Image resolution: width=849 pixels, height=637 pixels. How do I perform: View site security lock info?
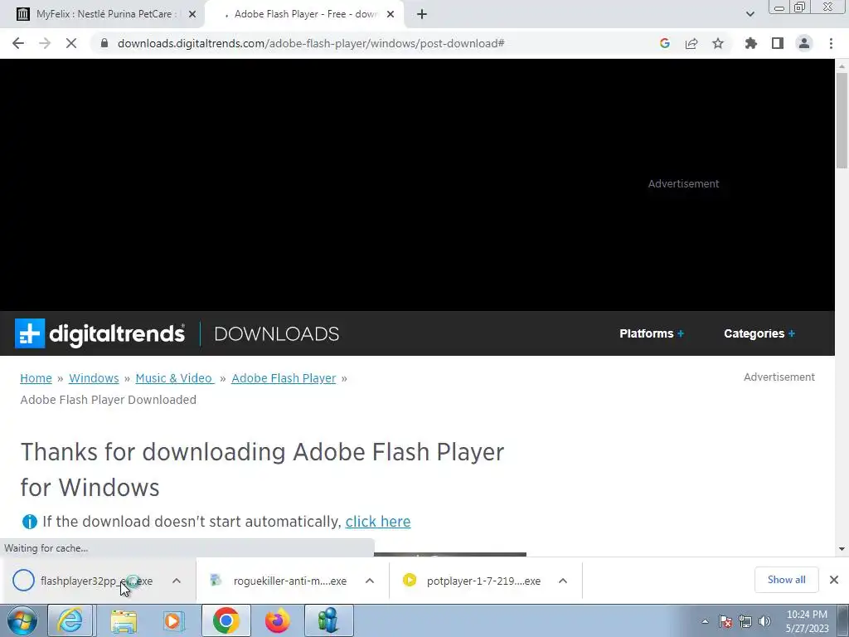[x=104, y=43]
